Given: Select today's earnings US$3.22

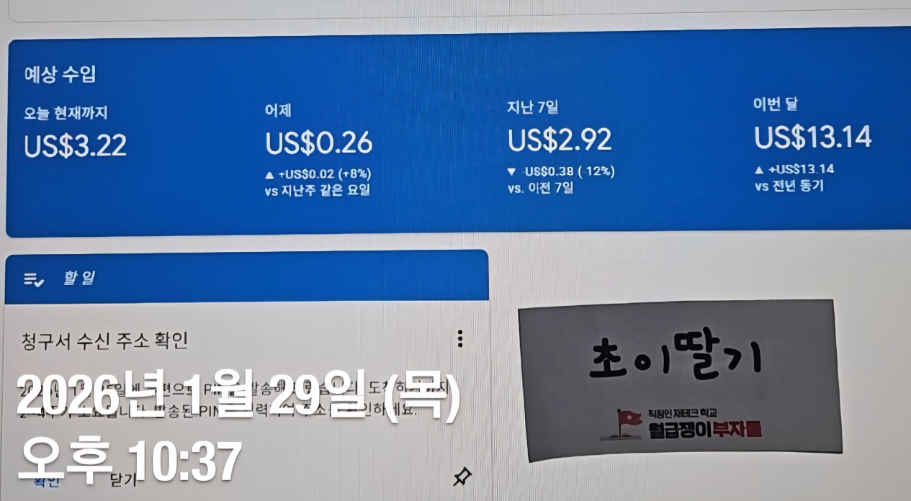Looking at the screenshot, I should coord(76,145).
